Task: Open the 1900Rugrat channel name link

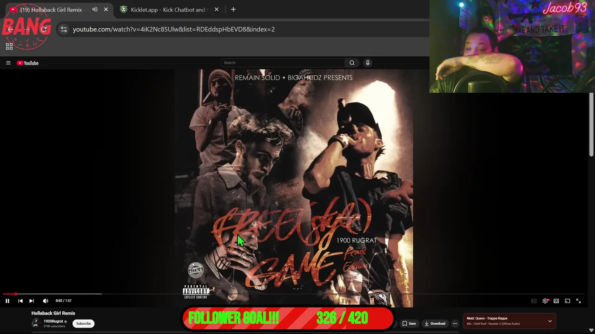Action: tap(53, 321)
